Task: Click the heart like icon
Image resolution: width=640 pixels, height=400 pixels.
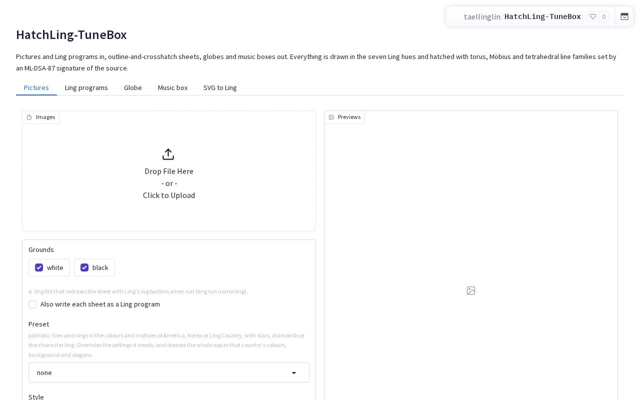Action: [593, 16]
